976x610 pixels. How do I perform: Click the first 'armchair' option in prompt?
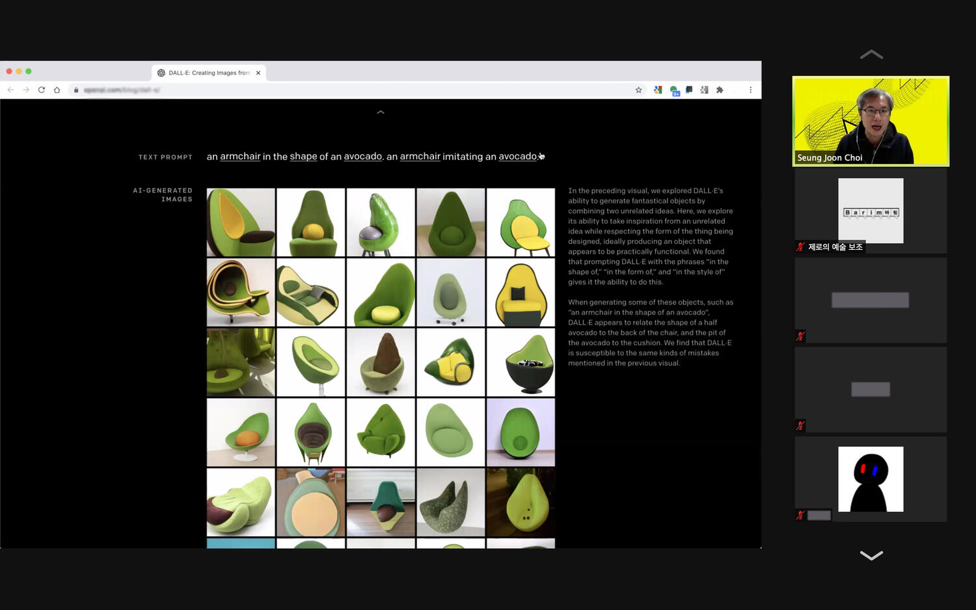coord(240,156)
